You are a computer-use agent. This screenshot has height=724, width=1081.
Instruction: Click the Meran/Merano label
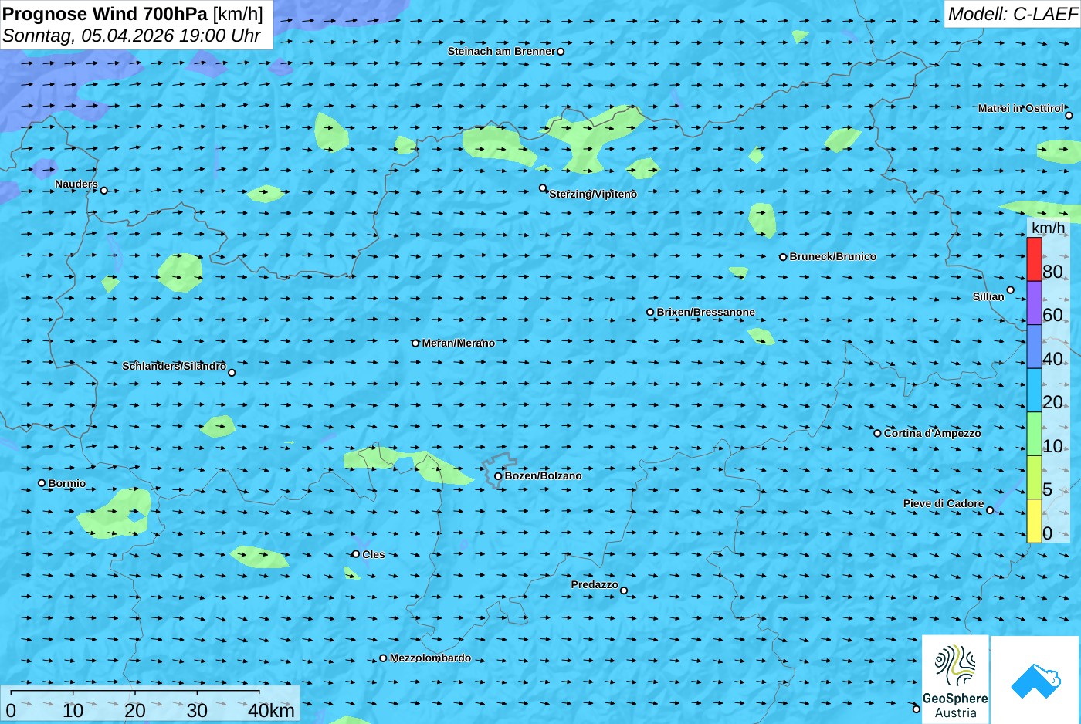(458, 343)
